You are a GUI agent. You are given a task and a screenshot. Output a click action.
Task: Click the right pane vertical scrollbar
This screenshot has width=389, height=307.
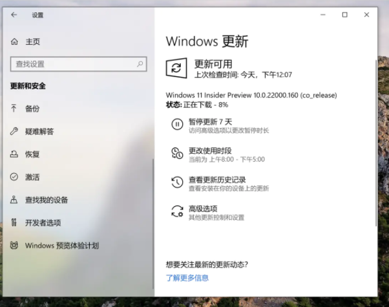pos(376,143)
